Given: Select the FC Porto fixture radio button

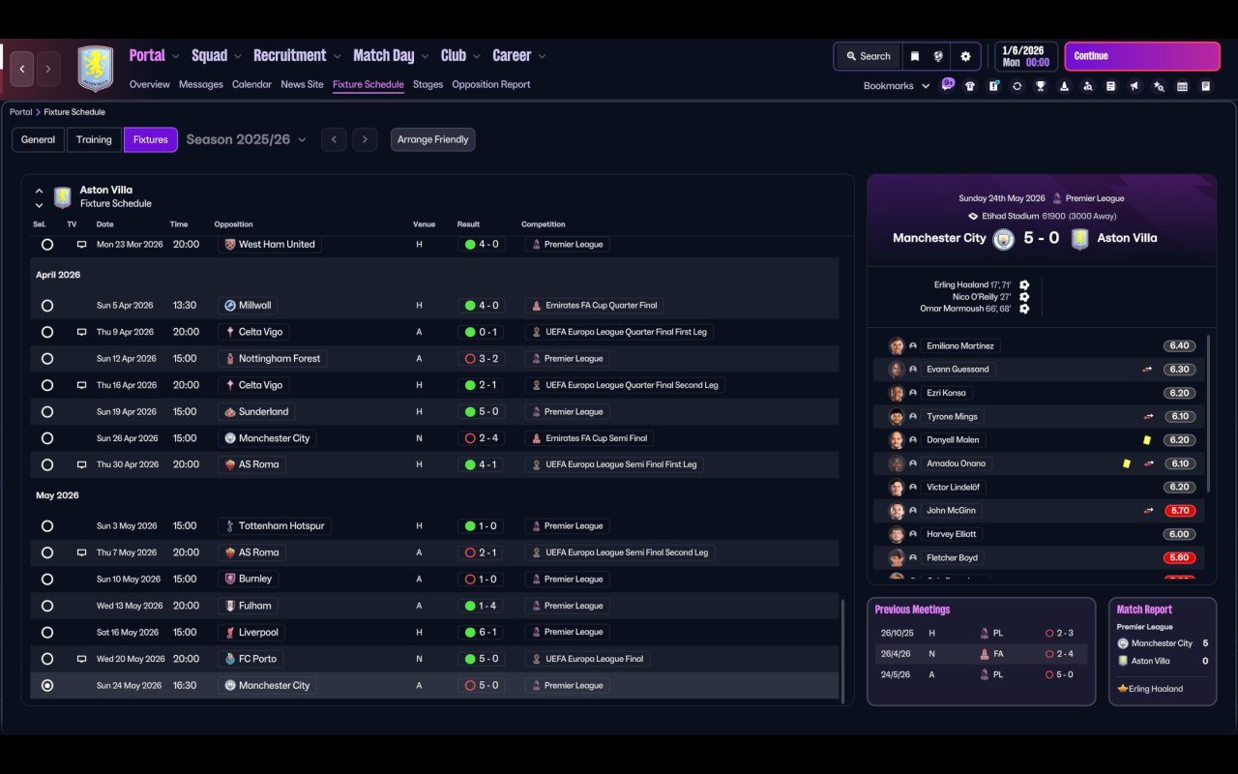Looking at the screenshot, I should click(47, 659).
